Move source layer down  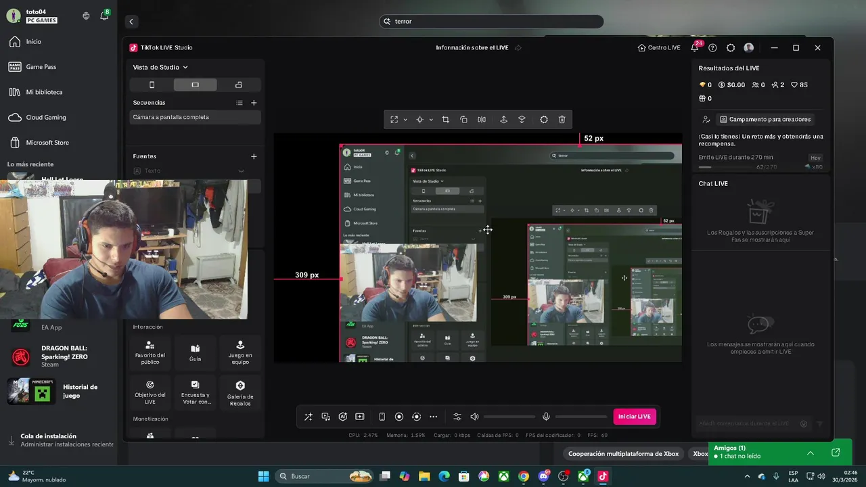pyautogui.click(x=522, y=120)
